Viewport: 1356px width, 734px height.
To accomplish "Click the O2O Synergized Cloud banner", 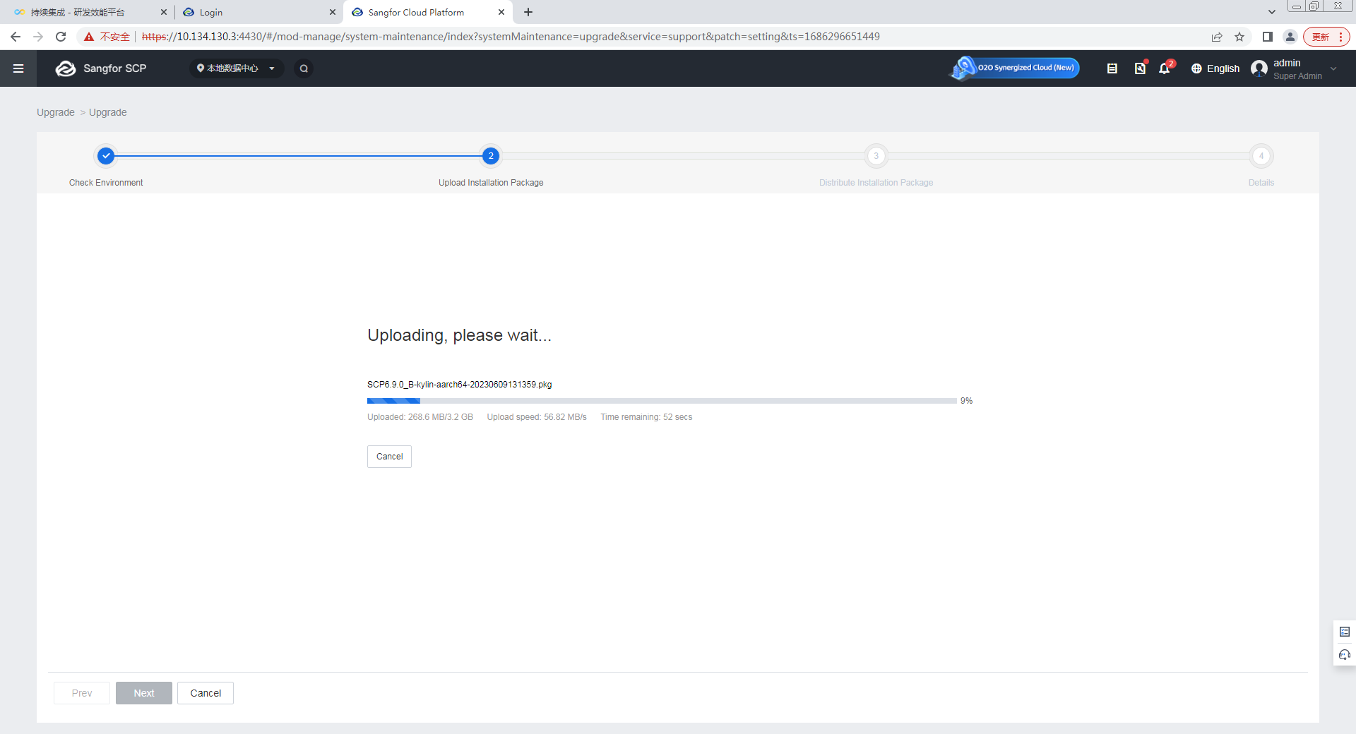I will 1015,68.
